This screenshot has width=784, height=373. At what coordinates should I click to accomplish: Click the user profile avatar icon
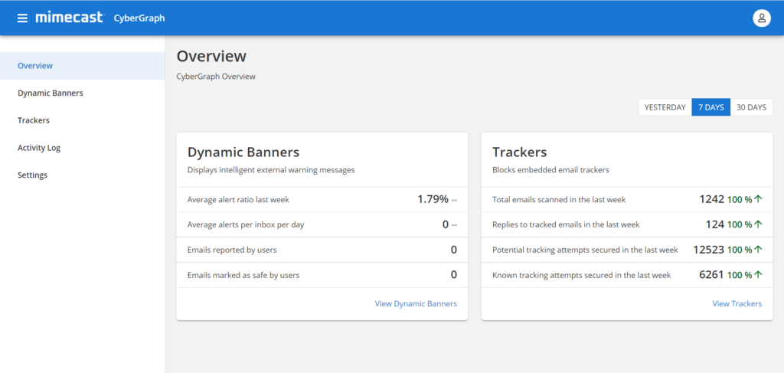tap(762, 18)
